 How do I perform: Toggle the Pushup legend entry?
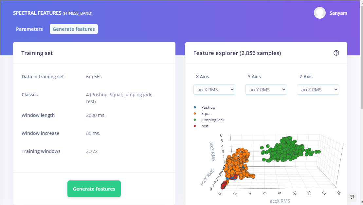pos(208,107)
